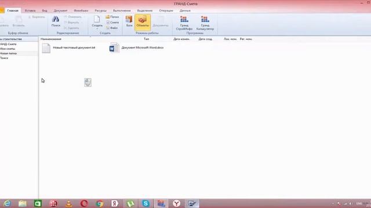Open File Explorer from the taskbar

tap(23, 203)
